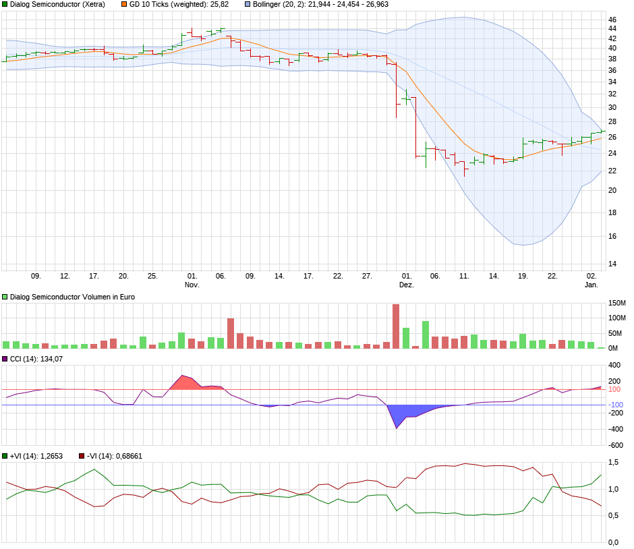
Task: Click the dark red -VI legend swatch
Action: [x=82, y=456]
